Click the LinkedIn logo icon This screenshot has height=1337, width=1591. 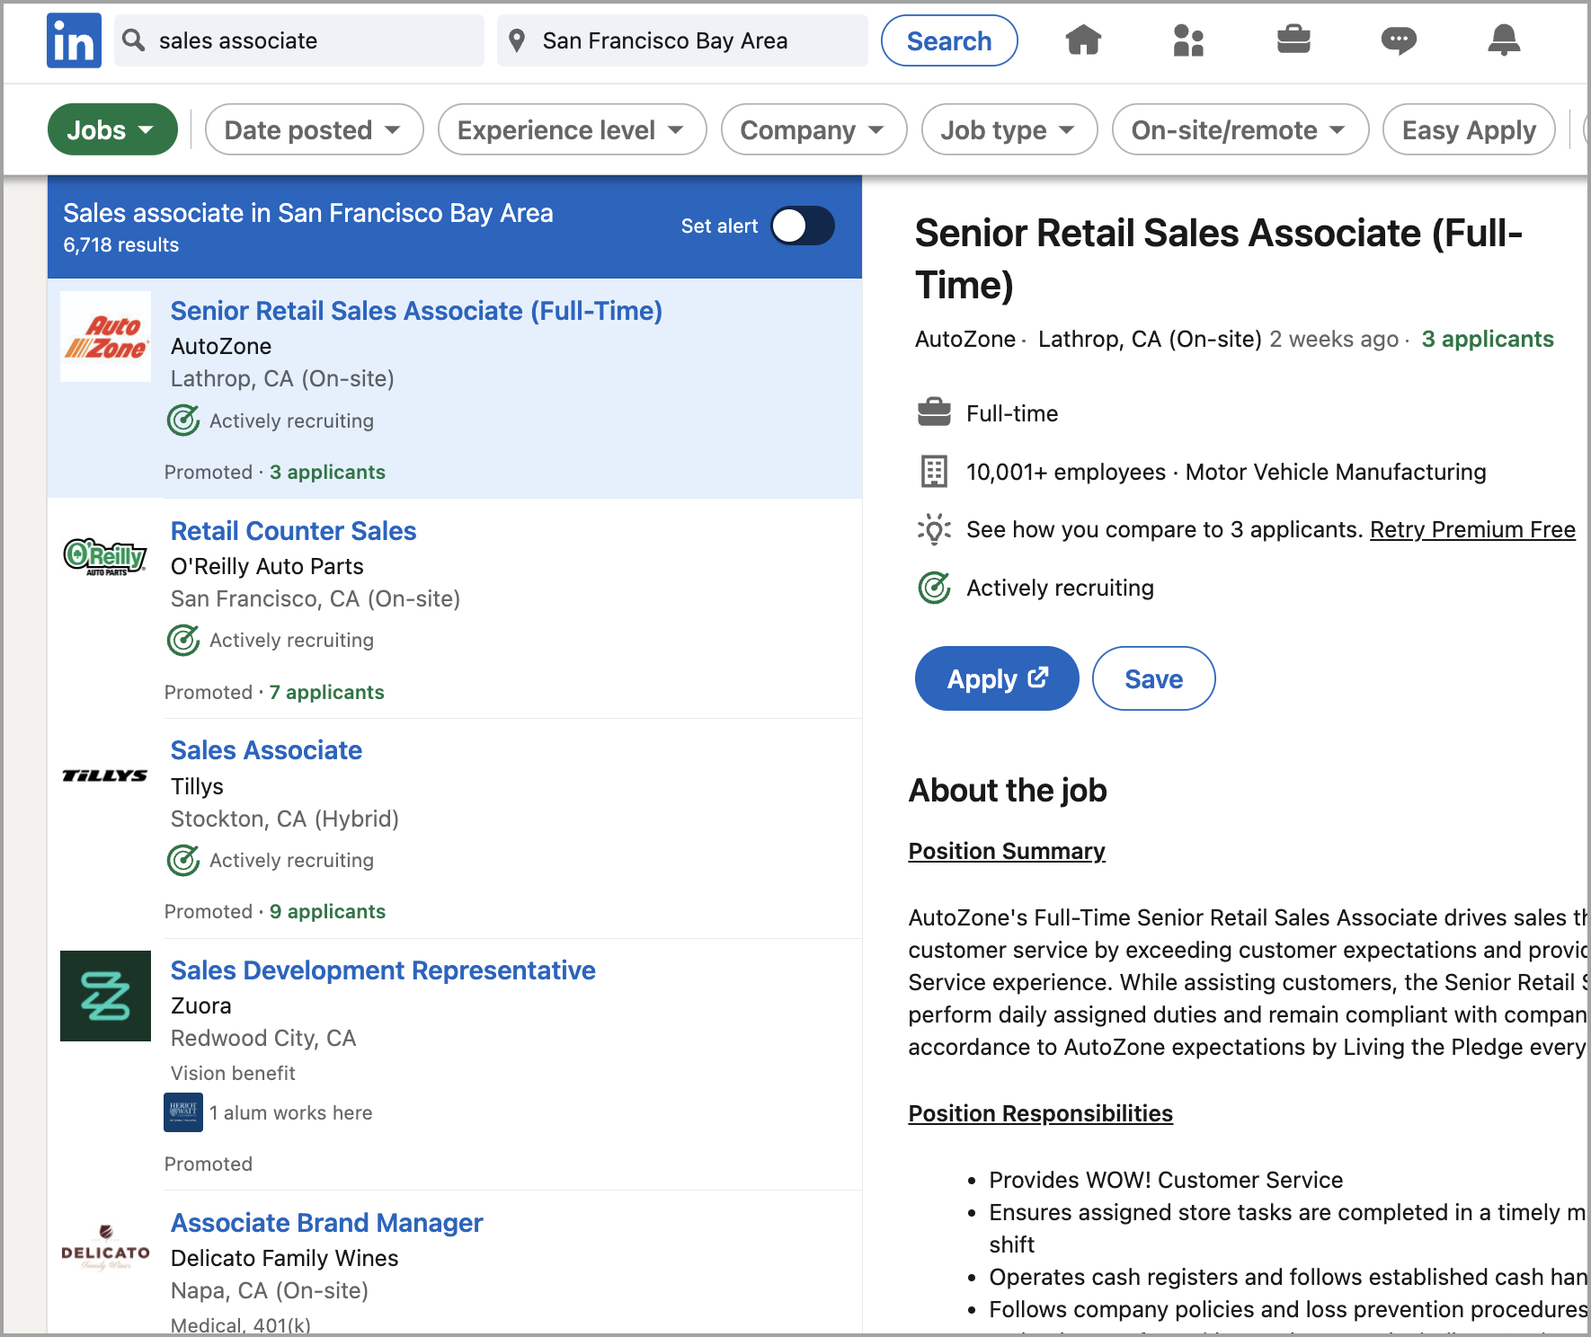pyautogui.click(x=74, y=41)
